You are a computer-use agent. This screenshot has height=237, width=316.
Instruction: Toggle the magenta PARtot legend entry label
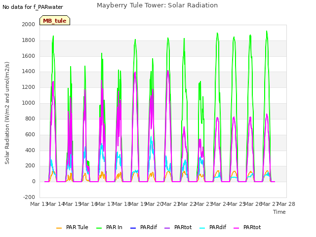pos(252,227)
